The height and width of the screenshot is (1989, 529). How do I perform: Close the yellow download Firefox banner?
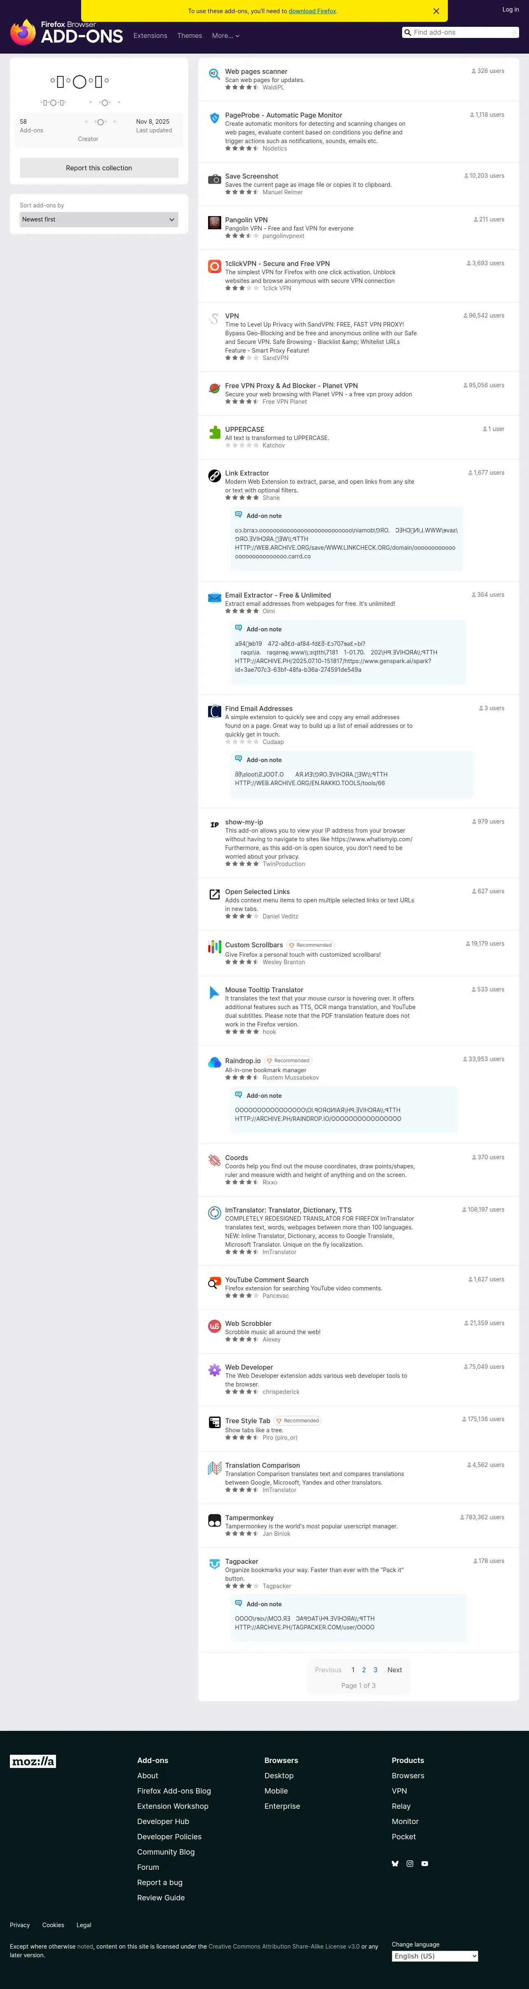[x=436, y=11]
